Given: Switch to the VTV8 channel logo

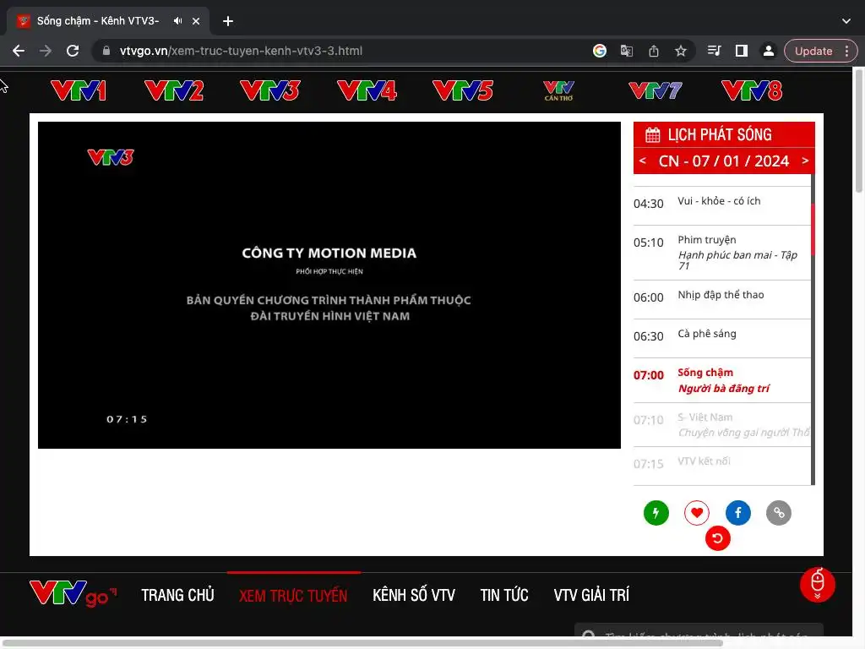Looking at the screenshot, I should coord(752,91).
